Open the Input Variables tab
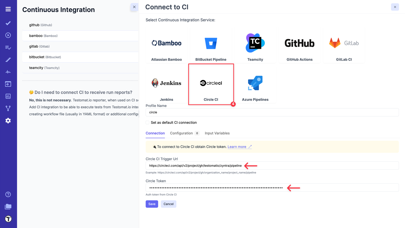Viewport: 405px width, 228px height. tap(217, 133)
